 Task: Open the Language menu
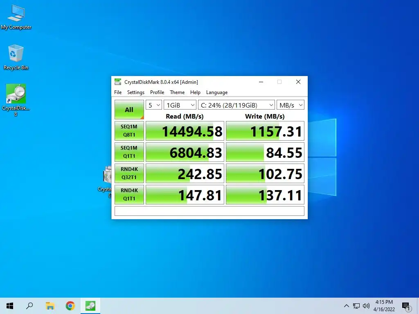[x=217, y=92]
